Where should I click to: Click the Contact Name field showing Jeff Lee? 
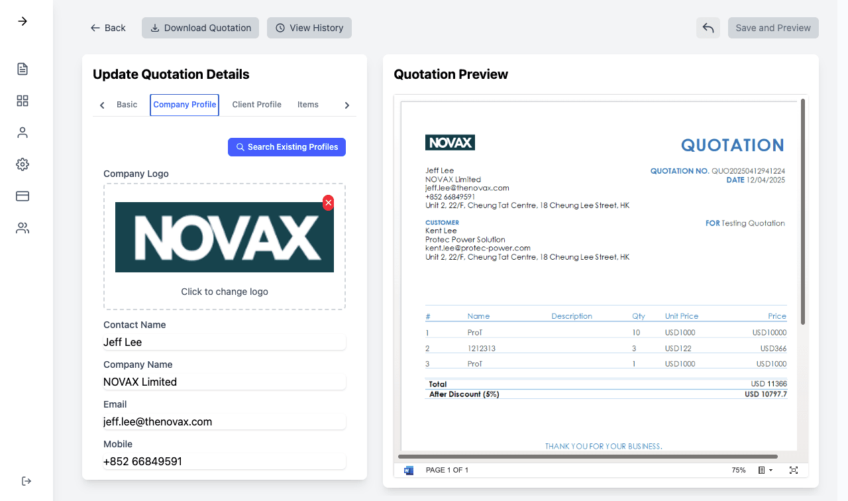224,342
